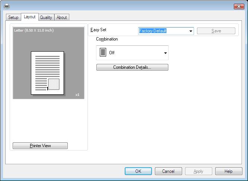
Task: Expand the Combination dropdown set to Off
Action: [132, 53]
